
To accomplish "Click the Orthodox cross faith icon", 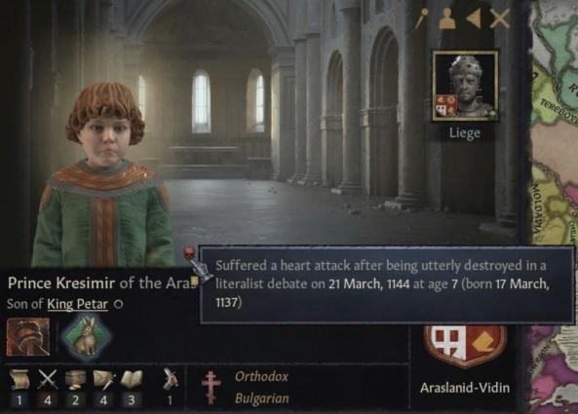I will pos(212,388).
